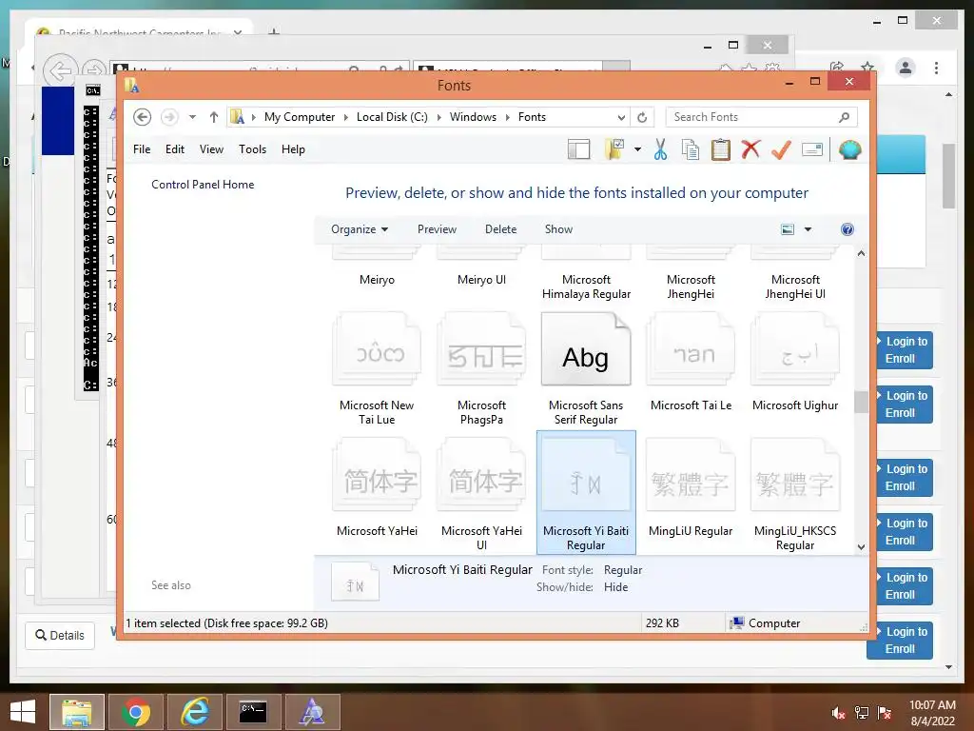This screenshot has height=731, width=974.
Task: Select Microsoft Yi Baiti Regular font
Action: 586,492
